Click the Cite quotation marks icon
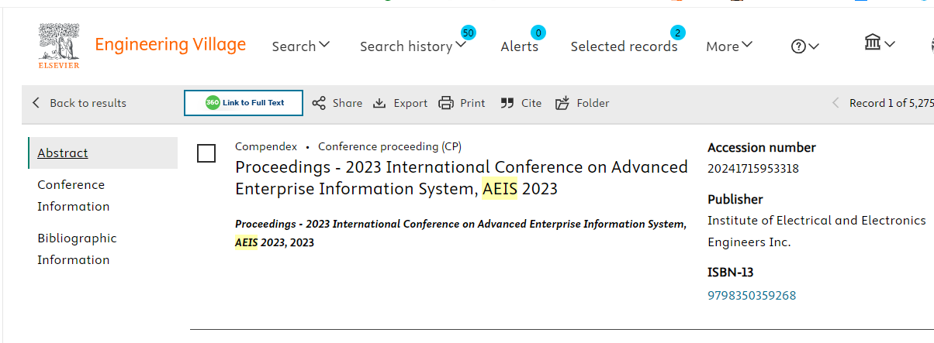Image resolution: width=934 pixels, height=343 pixels. point(507,103)
